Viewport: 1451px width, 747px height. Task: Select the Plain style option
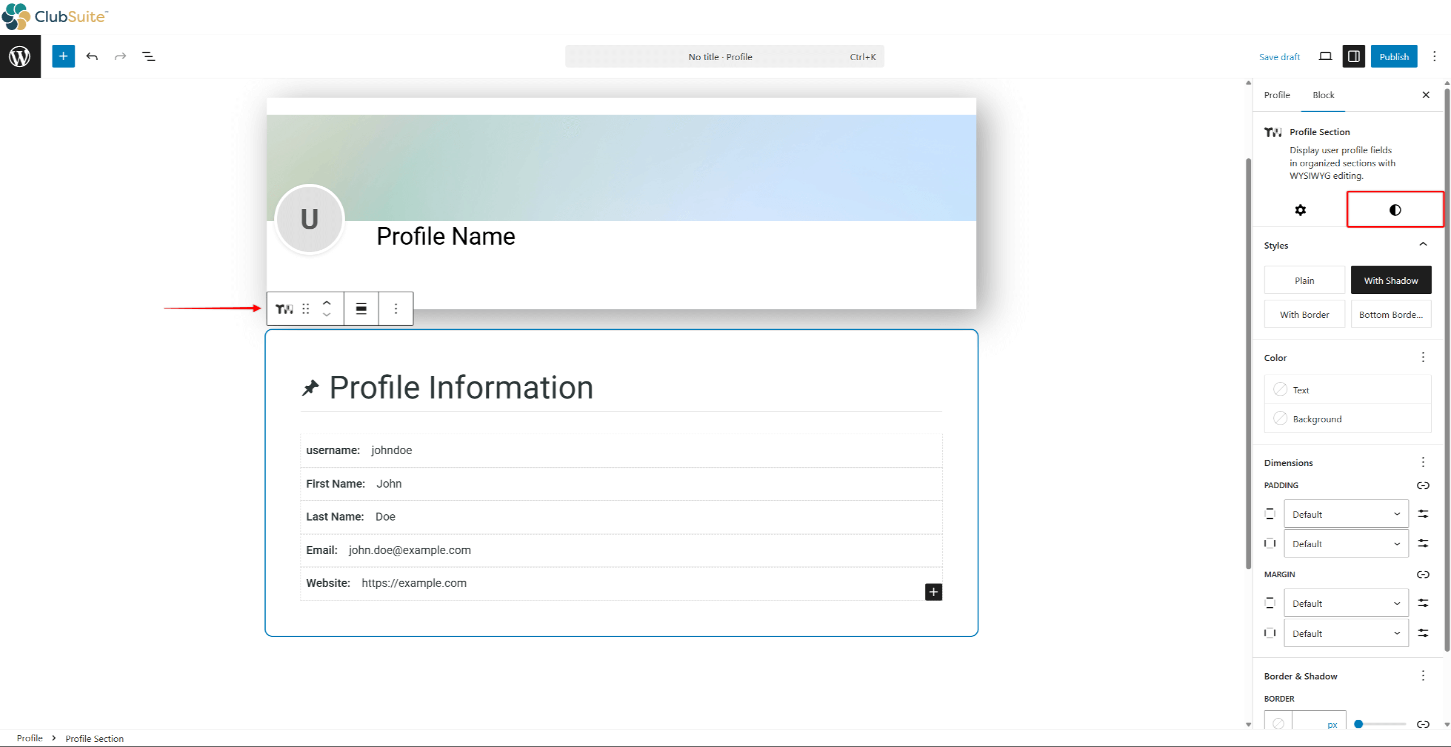[x=1304, y=280]
